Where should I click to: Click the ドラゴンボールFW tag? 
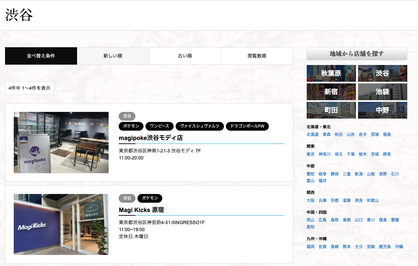pyautogui.click(x=247, y=126)
